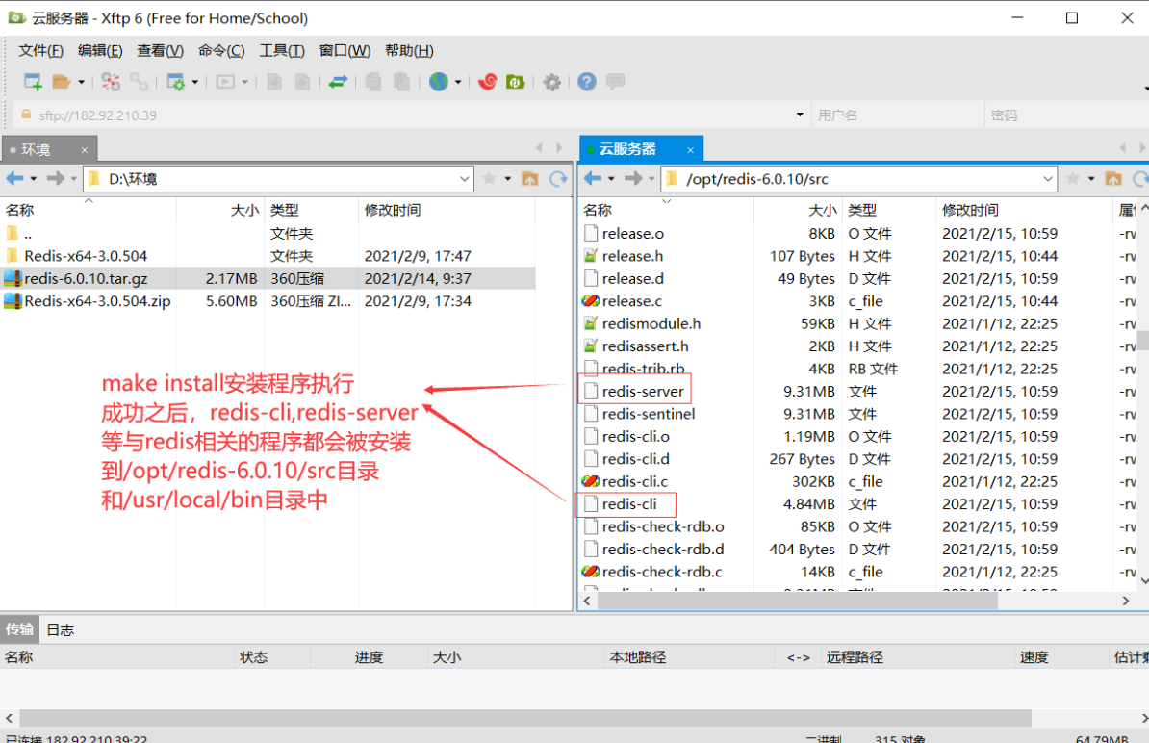The width and height of the screenshot is (1149, 743).
Task: Click remote pane favorites star icon
Action: (1073, 178)
